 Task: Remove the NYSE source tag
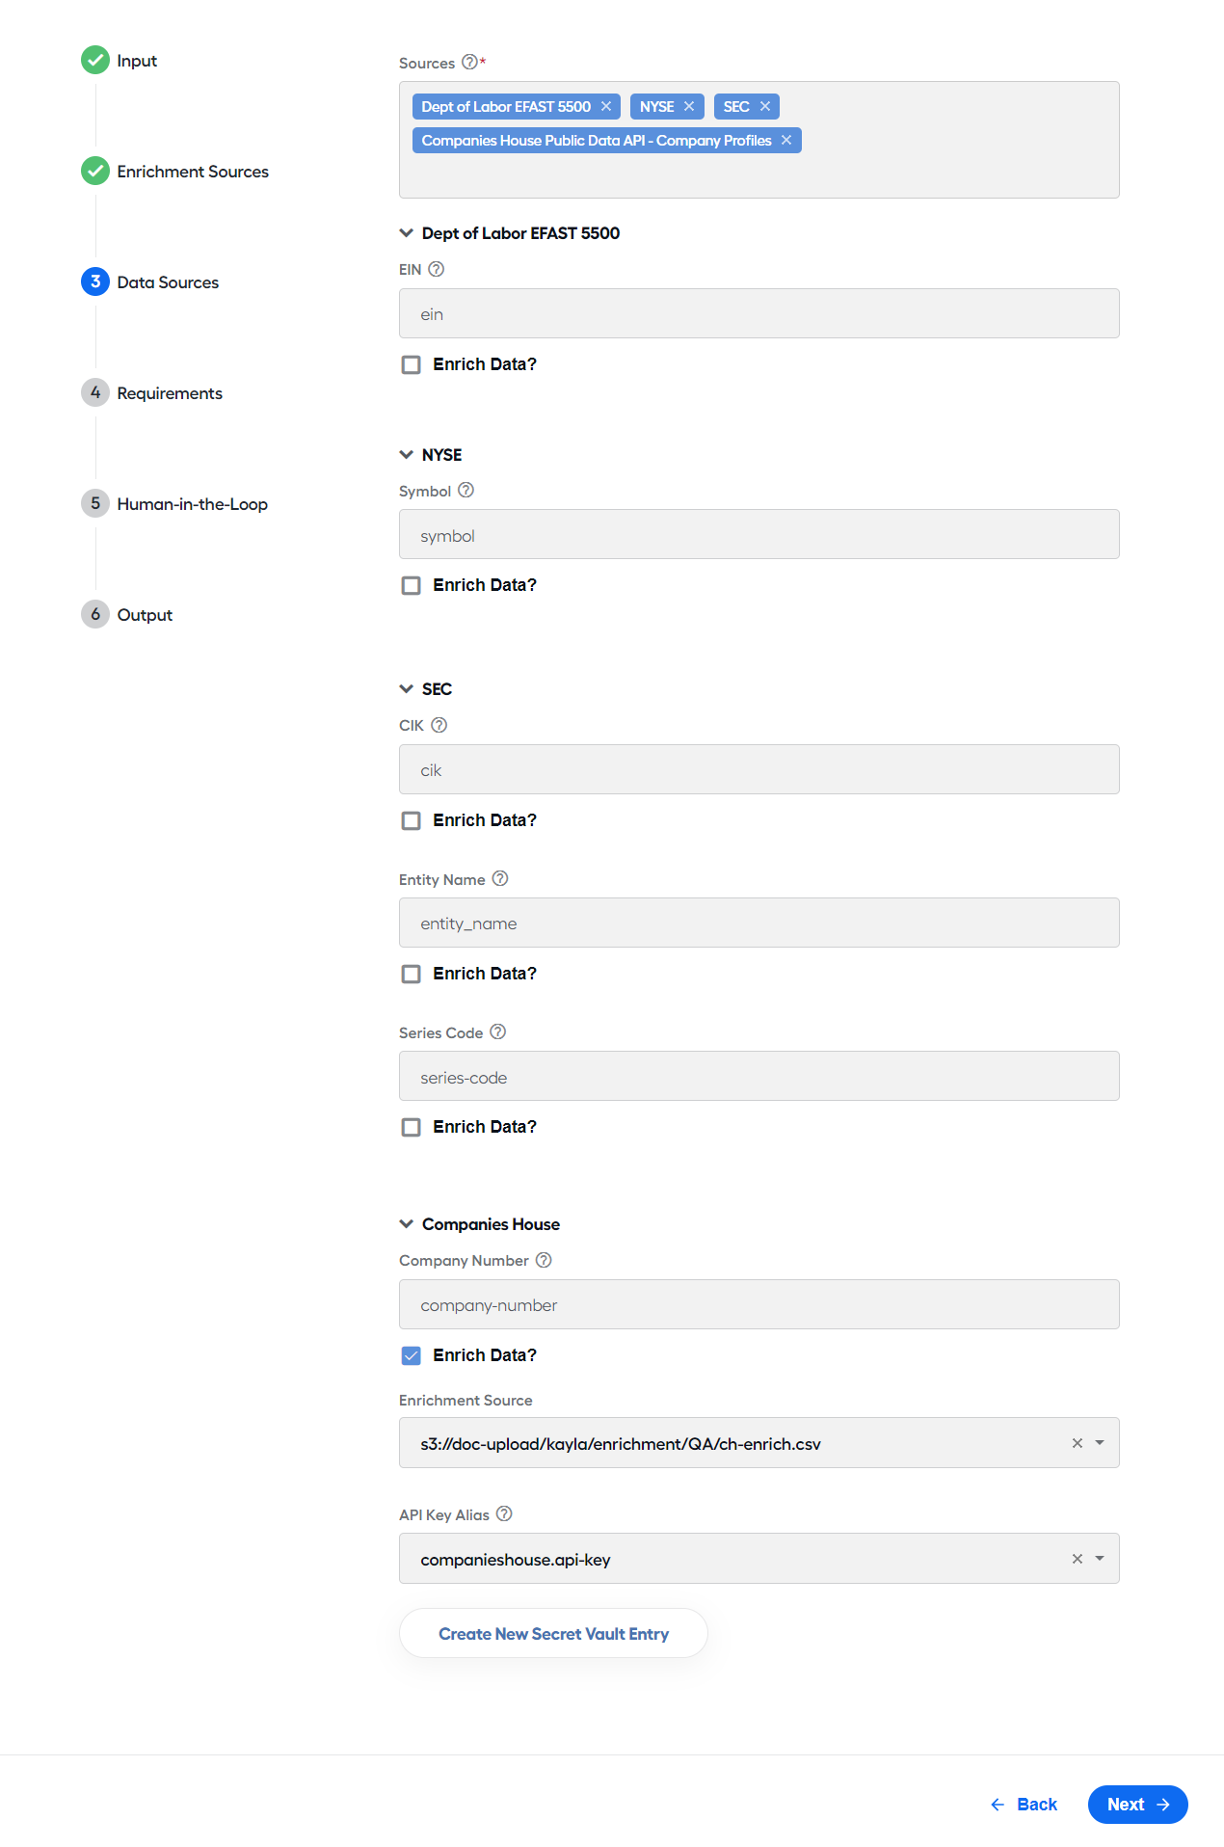689,107
